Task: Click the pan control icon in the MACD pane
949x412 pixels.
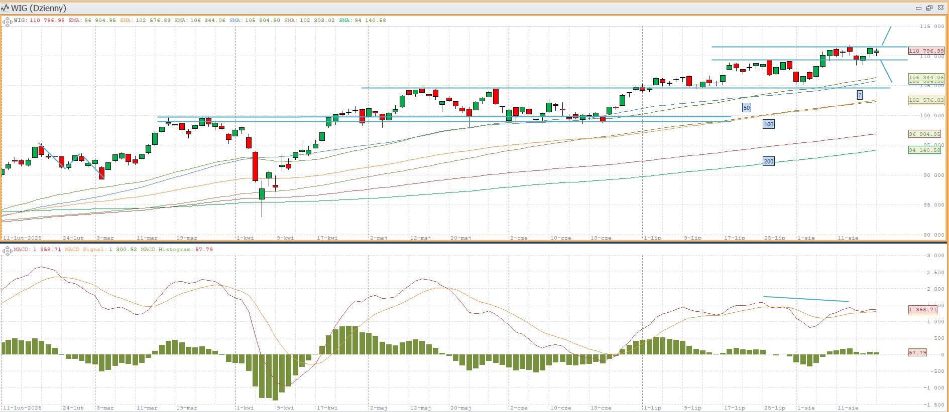Action: point(7,251)
